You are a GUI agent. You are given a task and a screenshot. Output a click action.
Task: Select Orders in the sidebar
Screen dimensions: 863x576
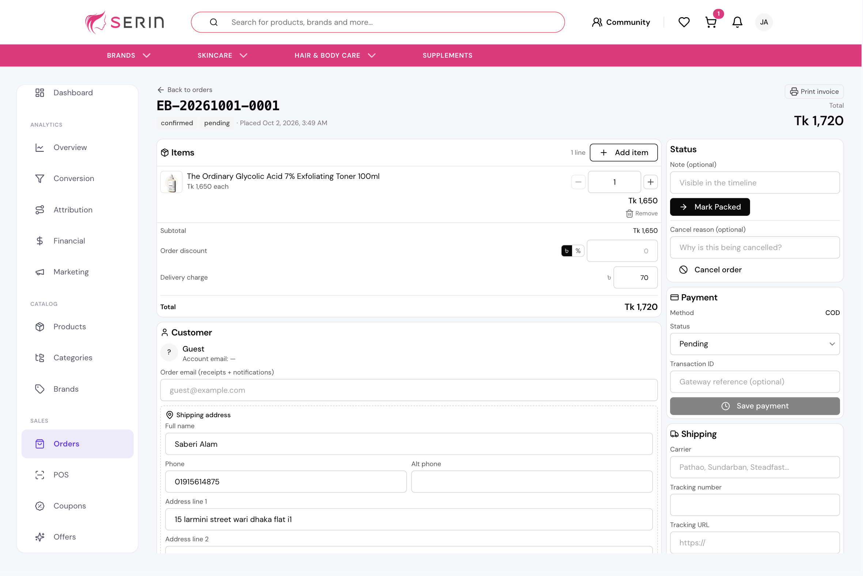pos(77,444)
